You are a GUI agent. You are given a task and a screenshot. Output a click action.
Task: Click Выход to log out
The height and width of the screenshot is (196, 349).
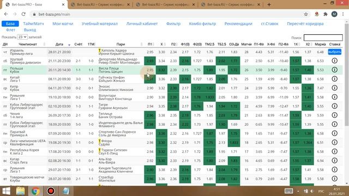pos(30,30)
